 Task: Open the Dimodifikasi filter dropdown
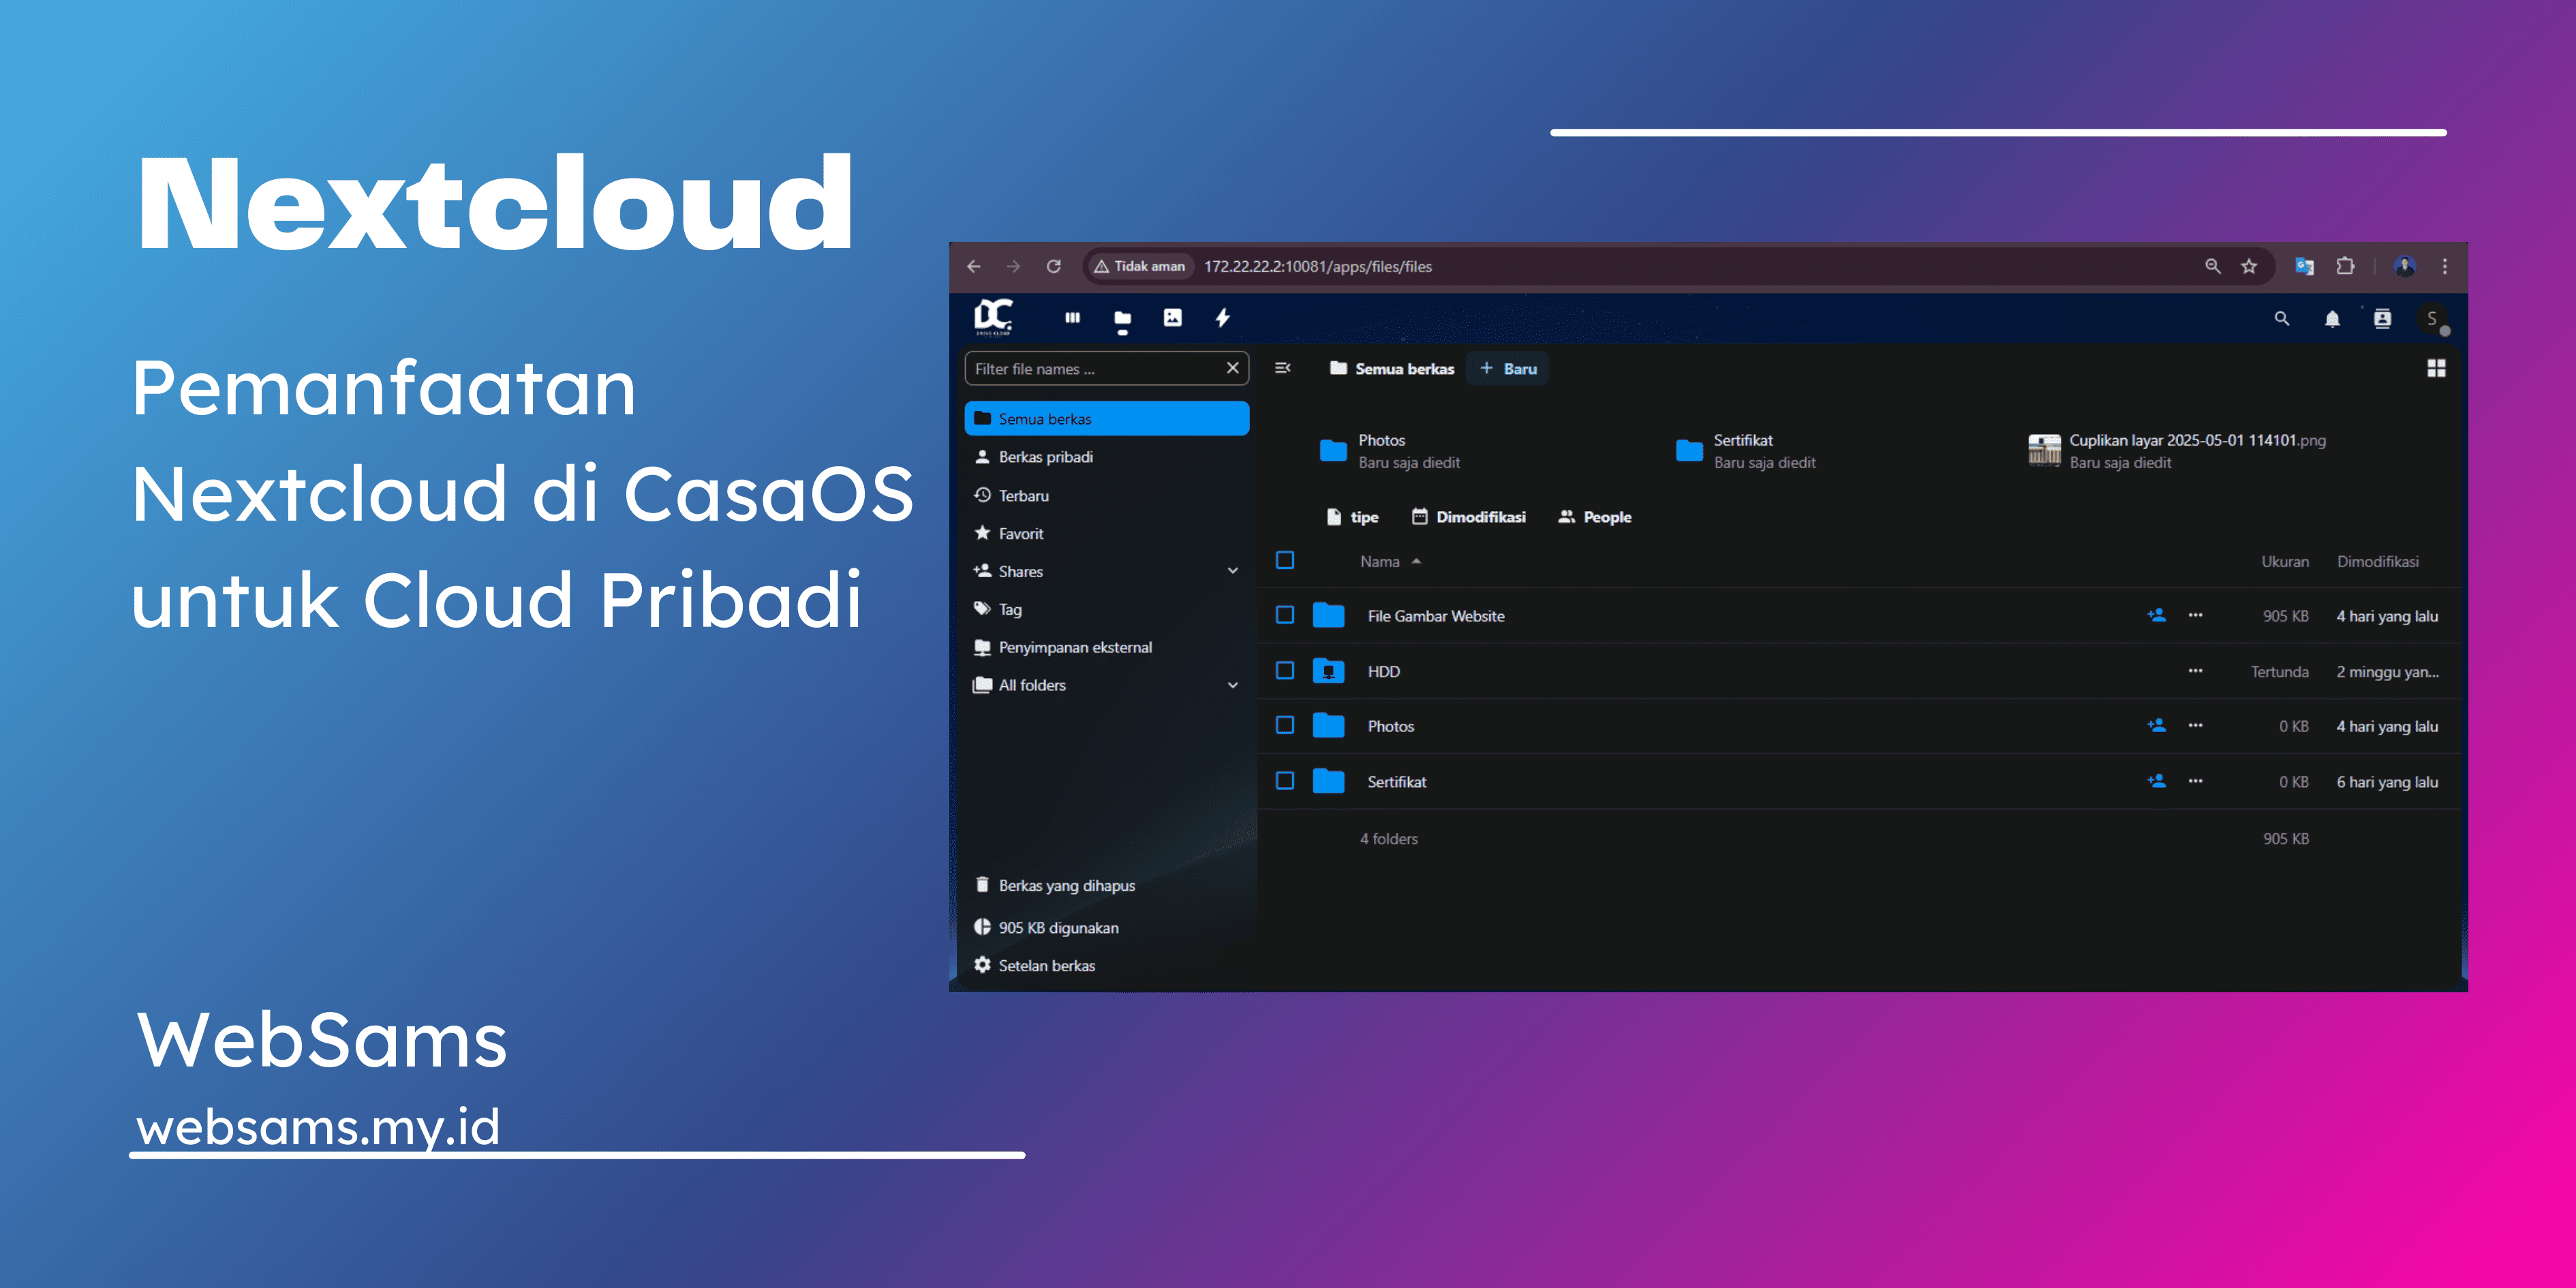[1468, 517]
